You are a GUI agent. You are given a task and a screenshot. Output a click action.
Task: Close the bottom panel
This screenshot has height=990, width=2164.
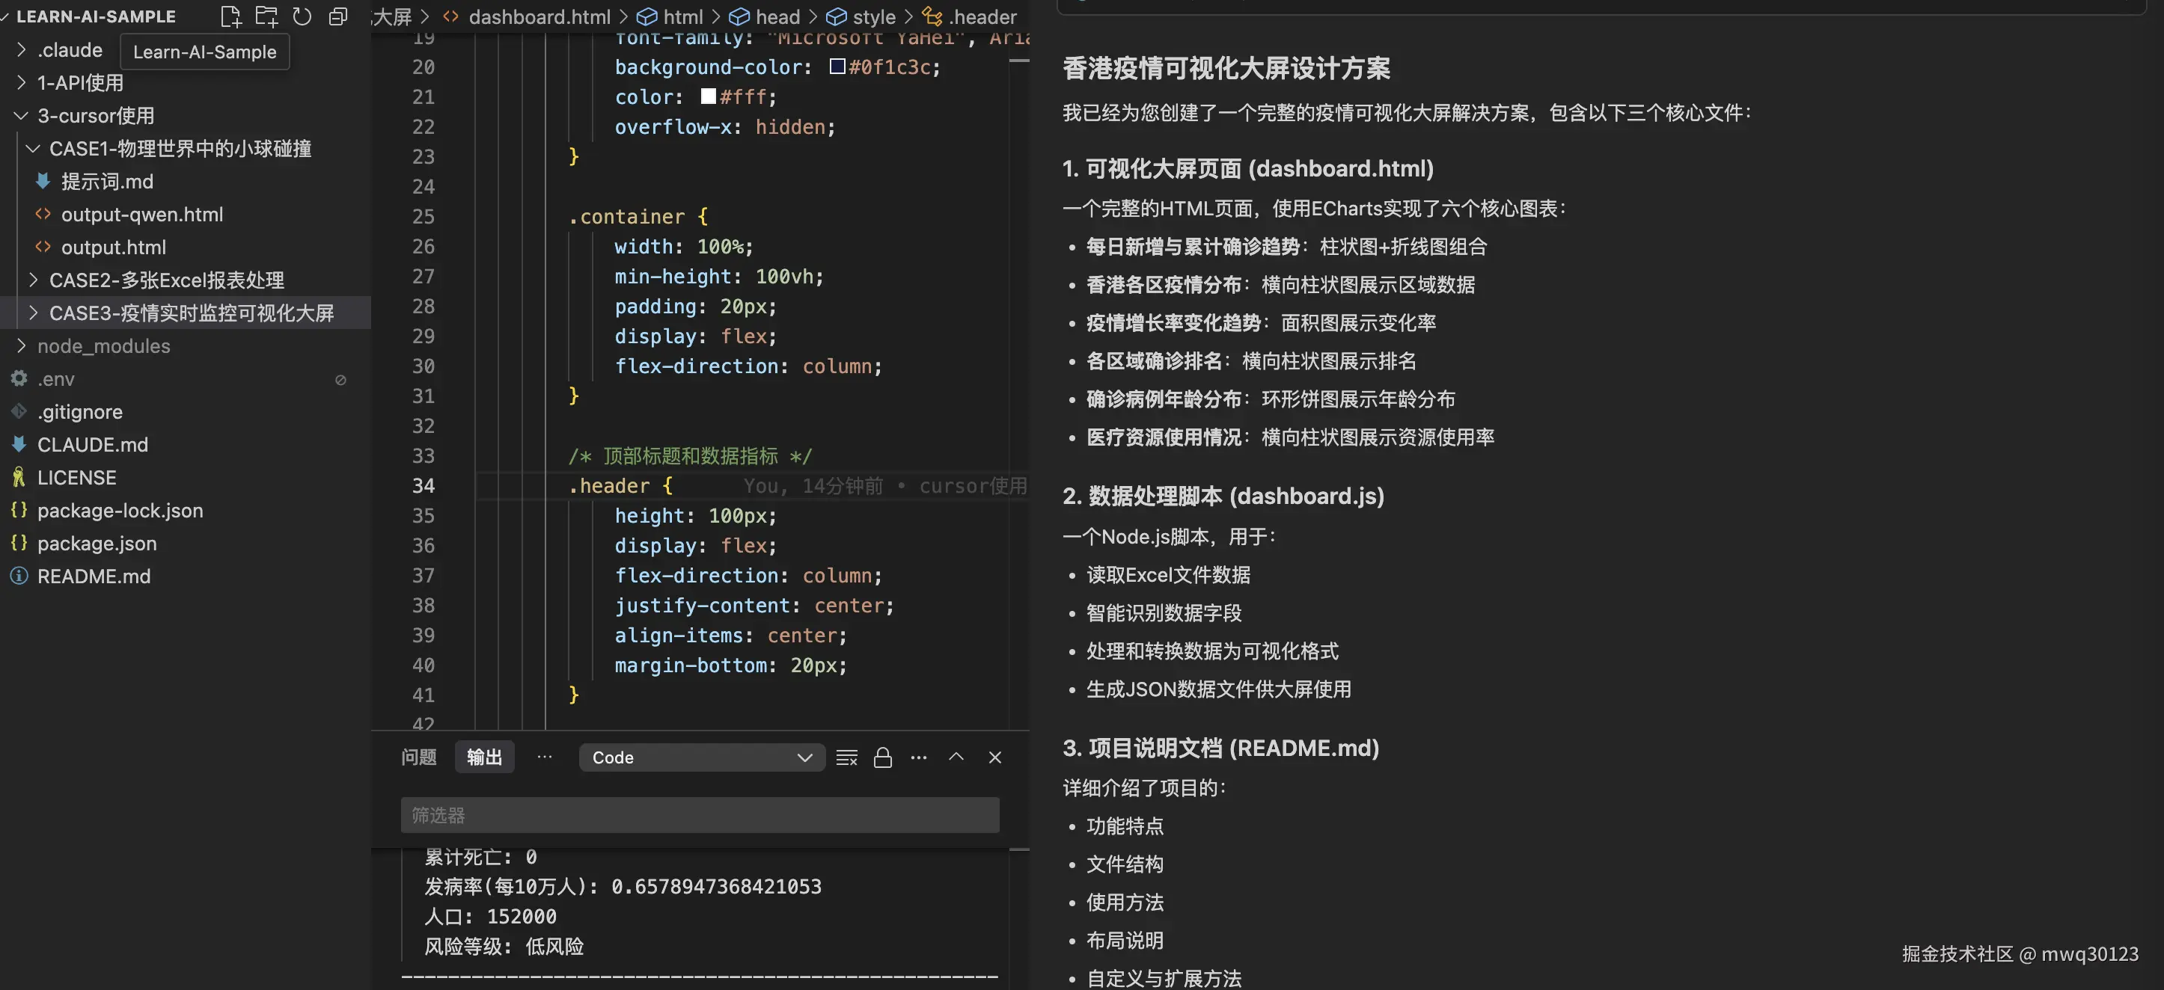(994, 757)
